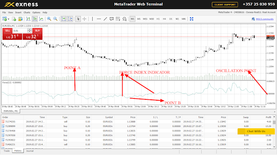This screenshot has height=159, width=277.
Task: Open the dropdown arrow beside new chart icon
Action: (8, 19)
